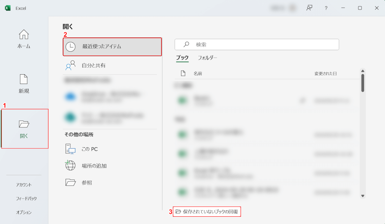
Task: Click the file list scrollbar thumb
Action: click(x=363, y=83)
